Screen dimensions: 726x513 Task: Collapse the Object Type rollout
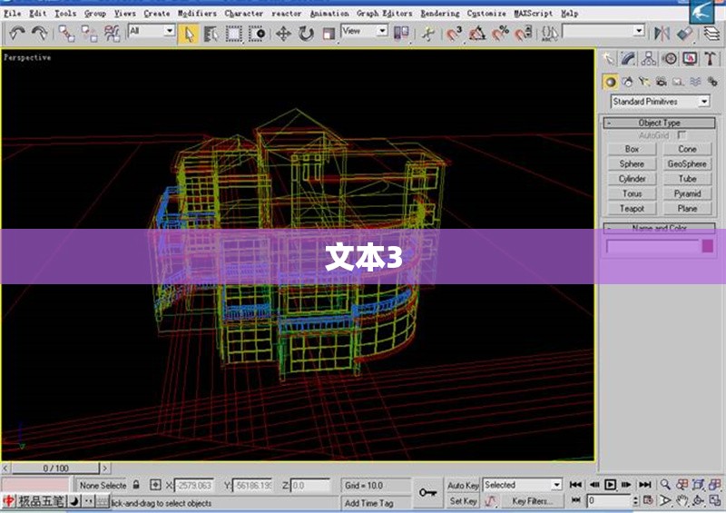click(x=659, y=123)
